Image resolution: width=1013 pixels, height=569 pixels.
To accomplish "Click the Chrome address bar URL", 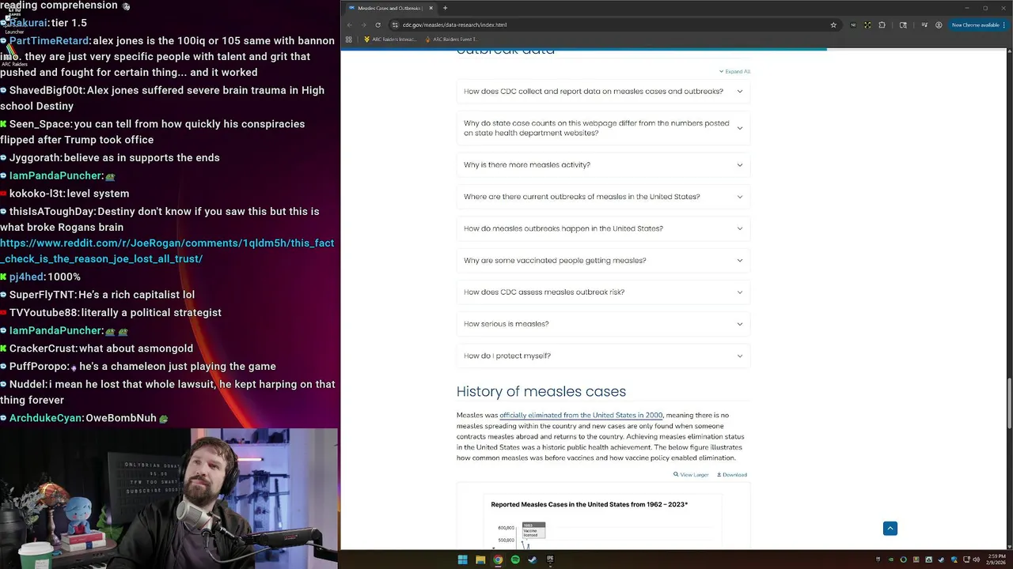I will (454, 24).
